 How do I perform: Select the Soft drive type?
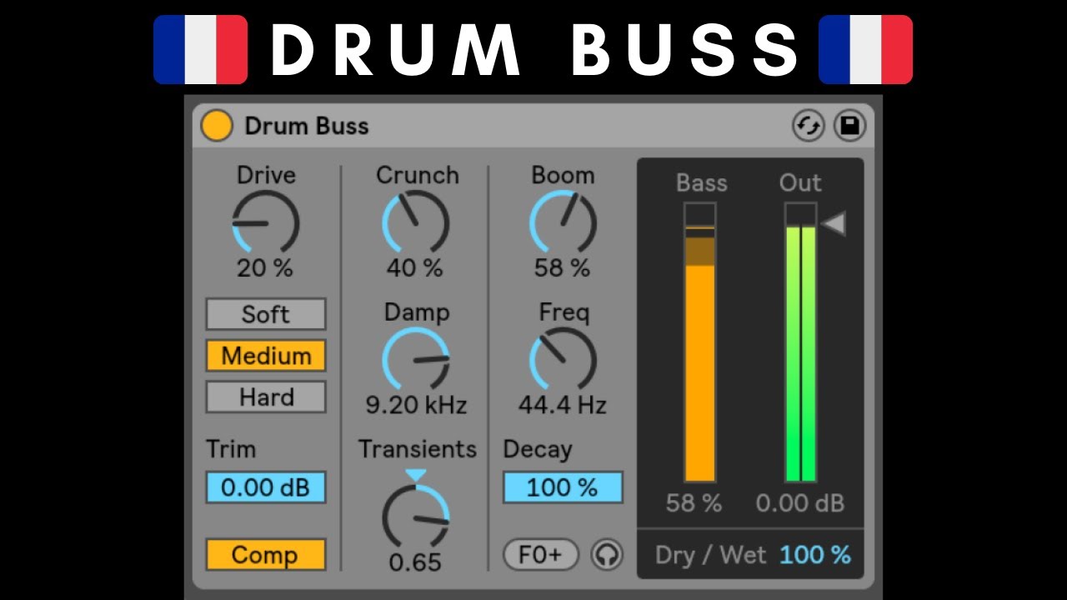click(x=266, y=314)
